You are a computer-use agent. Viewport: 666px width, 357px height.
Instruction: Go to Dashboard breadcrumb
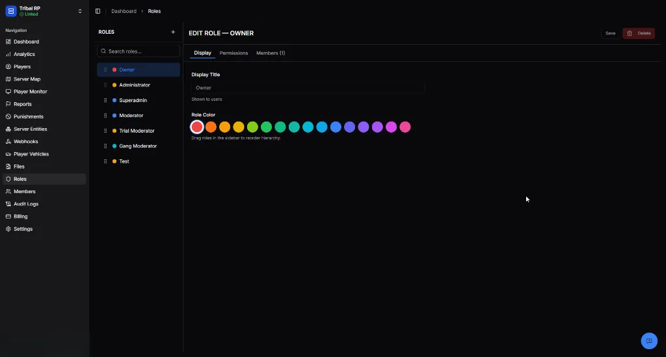pyautogui.click(x=124, y=11)
